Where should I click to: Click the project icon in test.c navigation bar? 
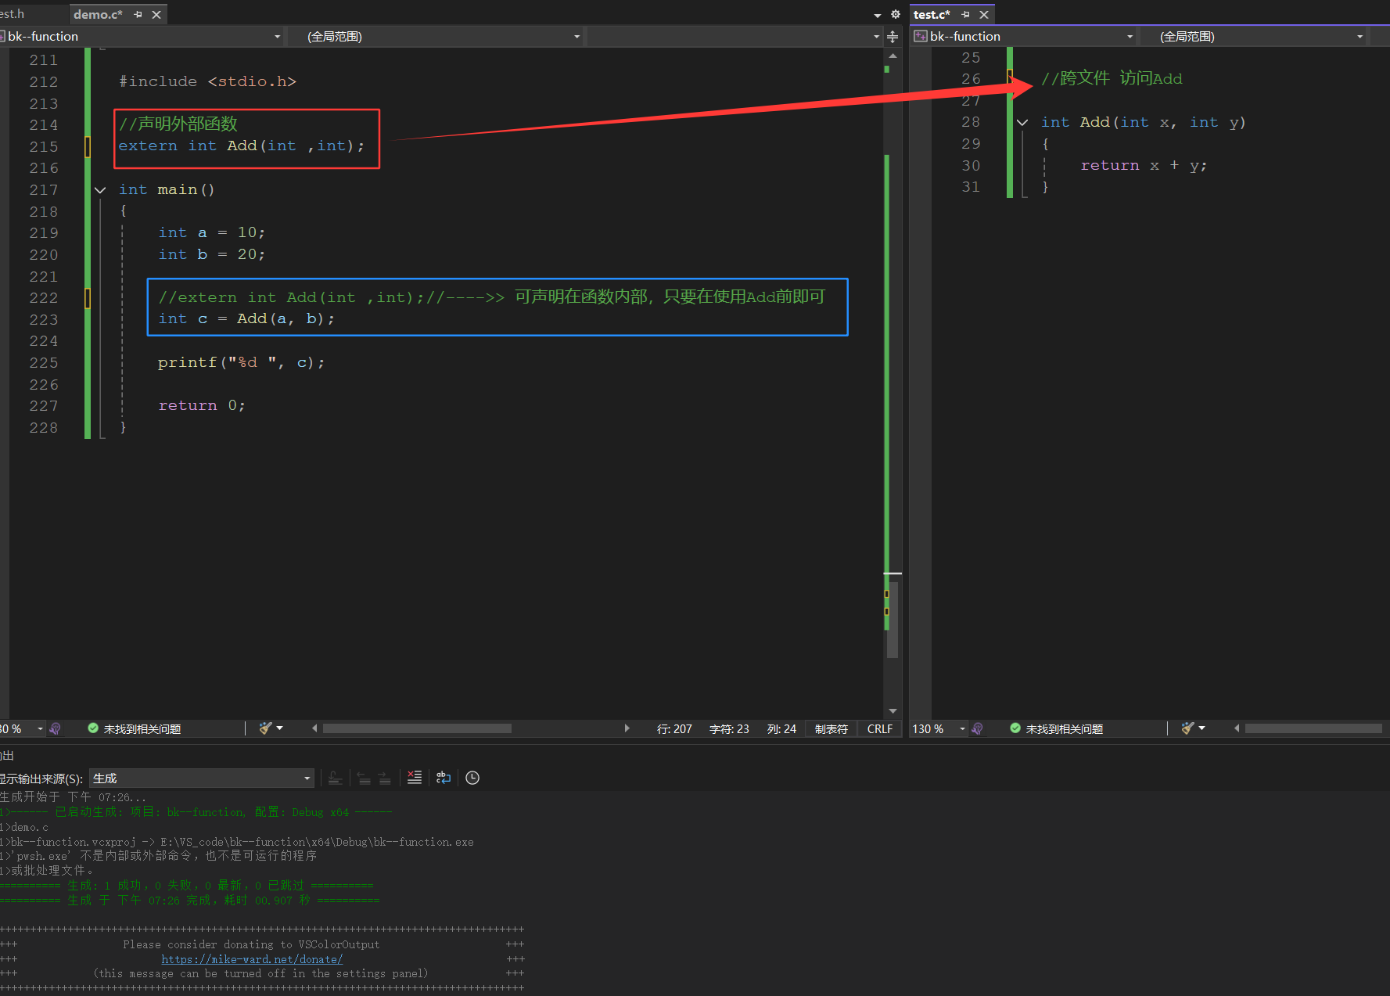point(921,37)
